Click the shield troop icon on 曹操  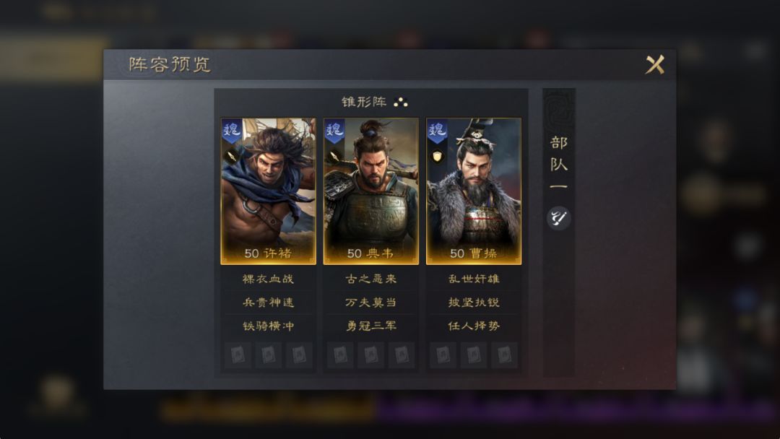click(437, 157)
